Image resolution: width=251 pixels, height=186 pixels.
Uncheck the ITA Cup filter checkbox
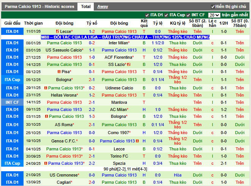pyautogui.click(x=166, y=15)
